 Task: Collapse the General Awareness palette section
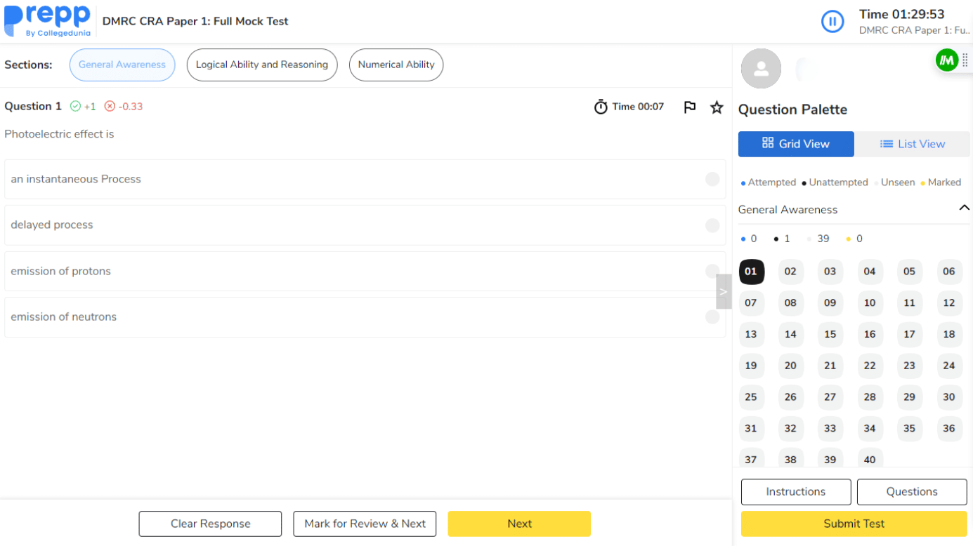964,208
